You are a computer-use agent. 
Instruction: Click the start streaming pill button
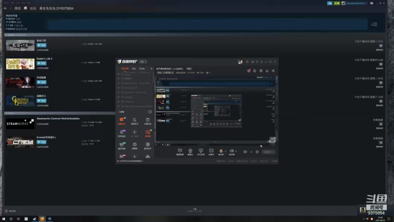click(268, 152)
